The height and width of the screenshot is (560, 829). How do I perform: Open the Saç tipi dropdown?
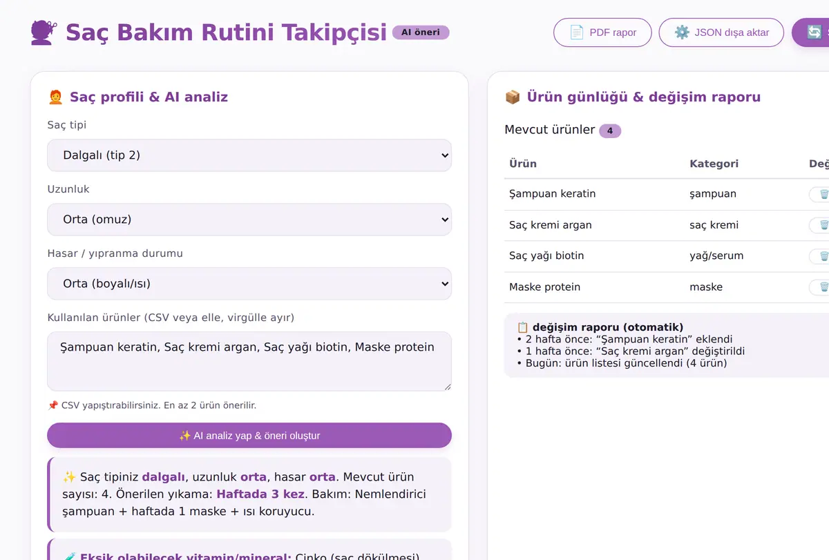tap(249, 155)
